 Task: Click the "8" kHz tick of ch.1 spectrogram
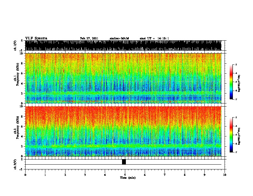click(x=22, y=63)
